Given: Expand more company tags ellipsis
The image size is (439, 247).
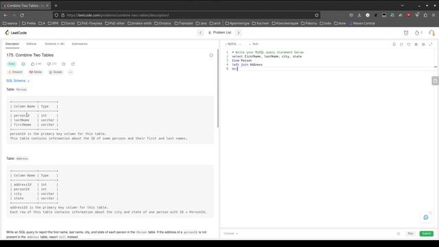Looking at the screenshot, I should (71, 72).
